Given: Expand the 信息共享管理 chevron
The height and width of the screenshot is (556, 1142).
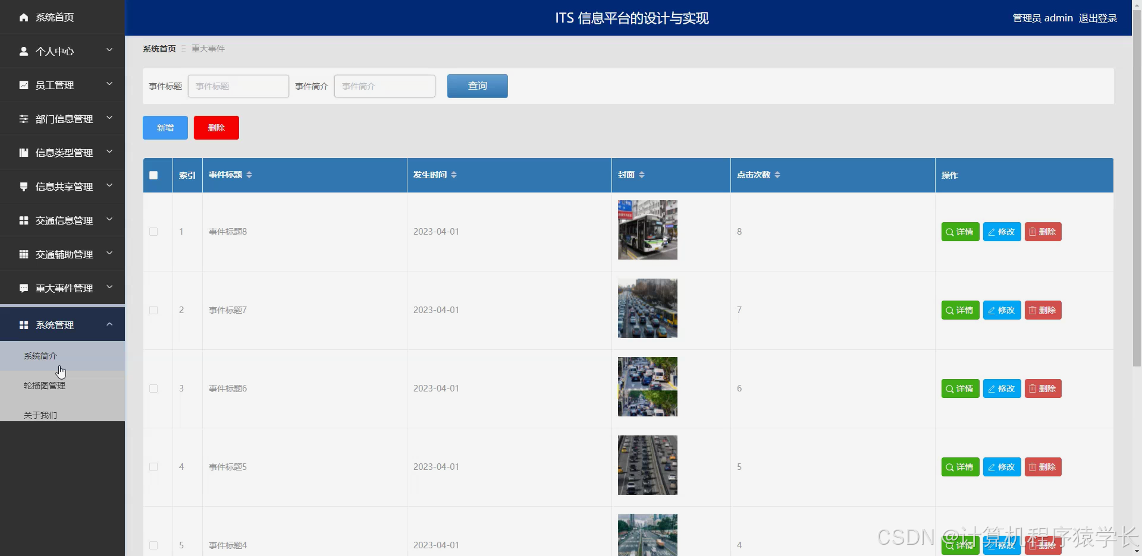Looking at the screenshot, I should (x=109, y=185).
